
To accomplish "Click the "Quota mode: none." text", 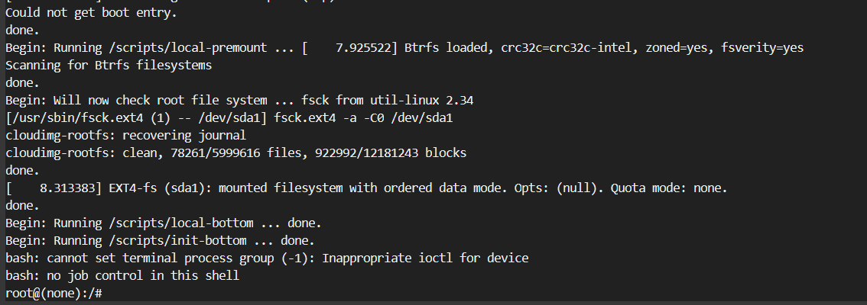I will tap(669, 188).
